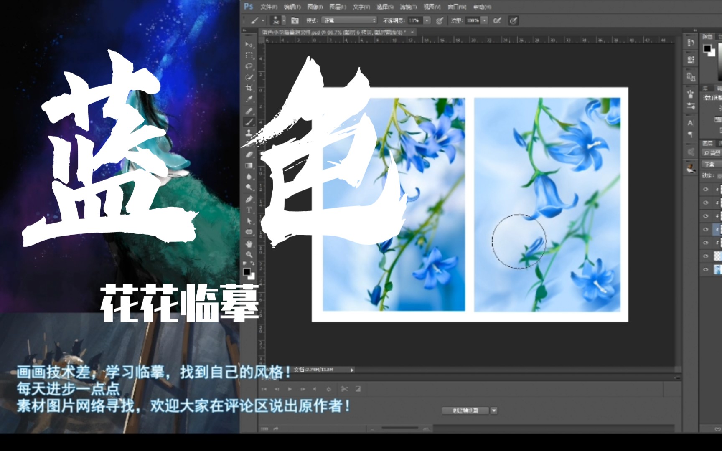Click the background color swatch in toolbox
This screenshot has height=451, width=722.
click(252, 276)
